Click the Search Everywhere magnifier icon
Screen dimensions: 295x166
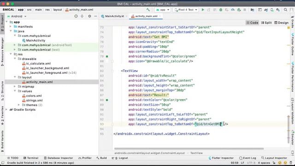[285, 10]
